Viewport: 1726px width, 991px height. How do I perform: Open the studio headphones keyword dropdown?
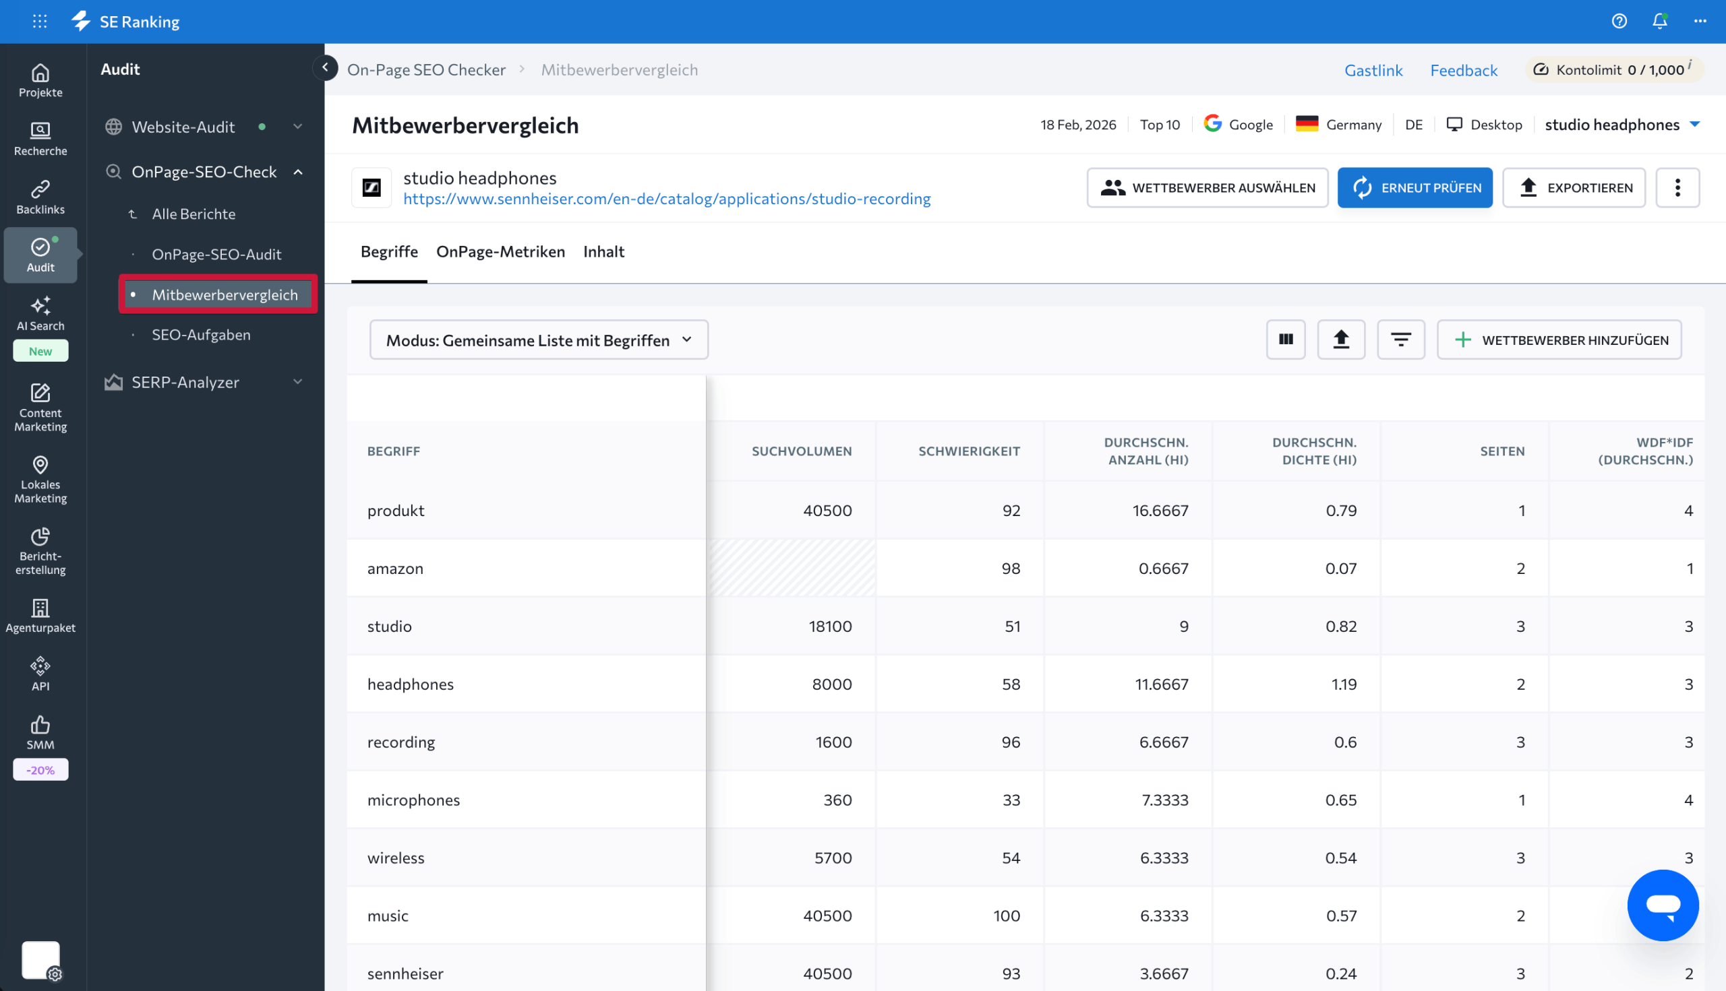(x=1622, y=125)
